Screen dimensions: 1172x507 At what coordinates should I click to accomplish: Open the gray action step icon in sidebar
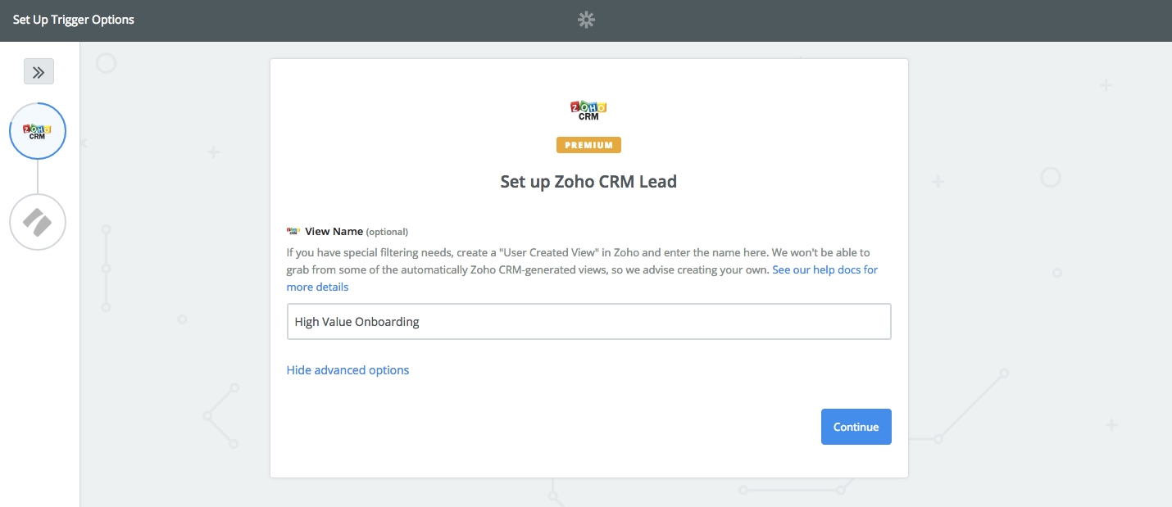tap(38, 222)
